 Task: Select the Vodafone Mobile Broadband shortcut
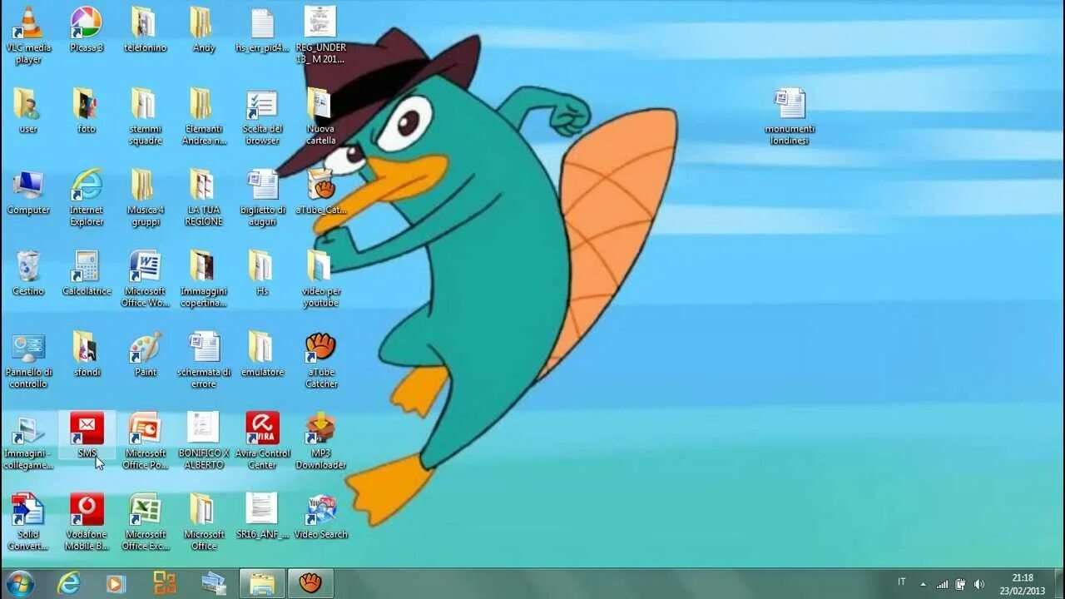tap(87, 522)
